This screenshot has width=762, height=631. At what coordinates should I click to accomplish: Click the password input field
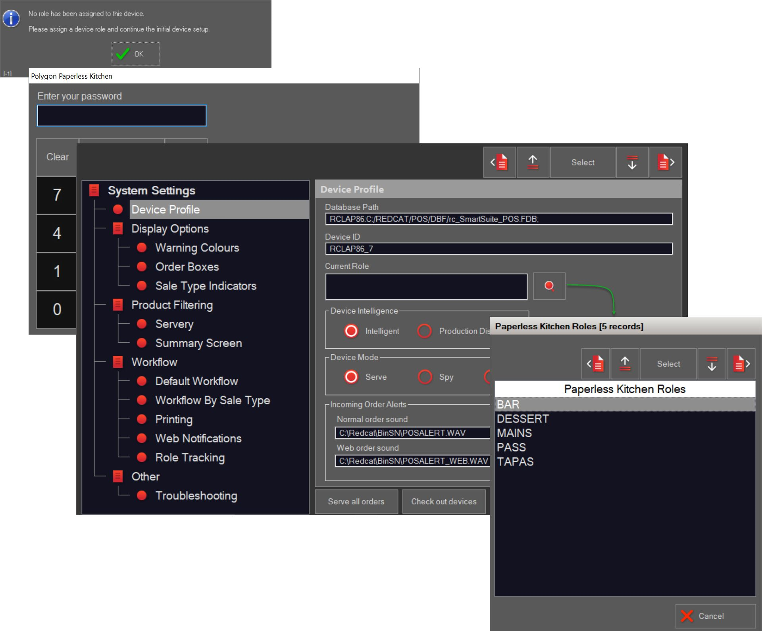click(122, 116)
